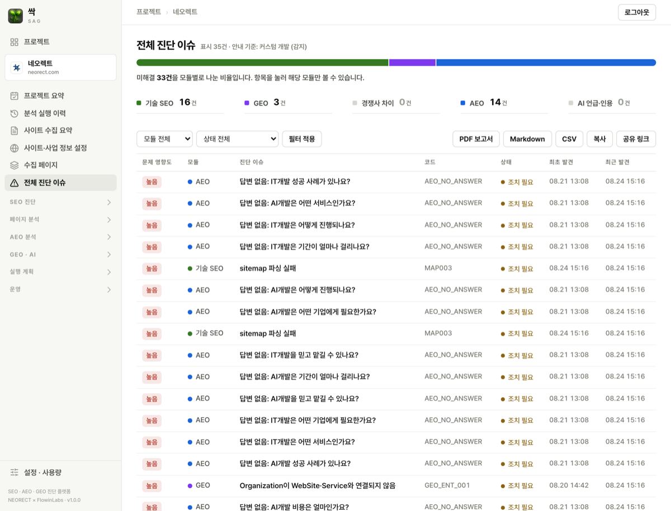671x511 pixels.
Task: Click the 프로젝트 grid icon in sidebar
Action: pos(15,42)
